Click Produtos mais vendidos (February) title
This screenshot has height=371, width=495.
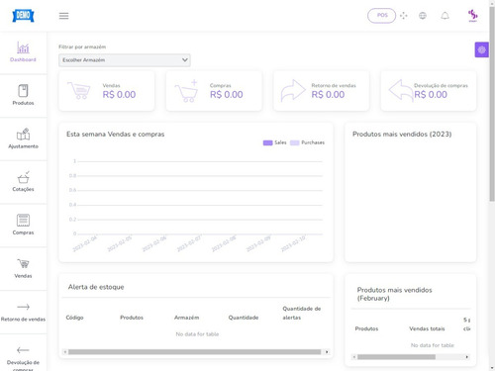(395, 294)
